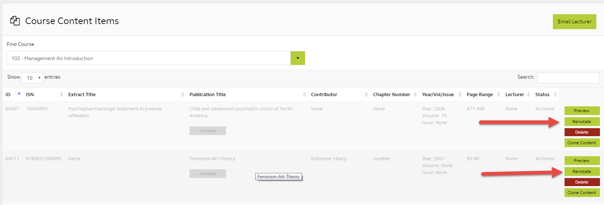Image resolution: width=604 pixels, height=205 pixels.
Task: Sort by ISN column sort icon
Action: click(x=61, y=95)
